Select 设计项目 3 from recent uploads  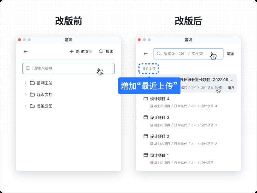click(160, 118)
